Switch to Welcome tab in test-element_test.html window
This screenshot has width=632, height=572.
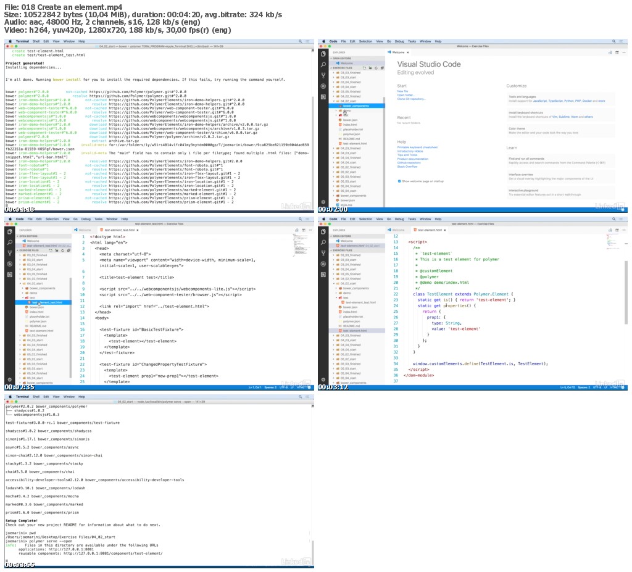tap(83, 230)
